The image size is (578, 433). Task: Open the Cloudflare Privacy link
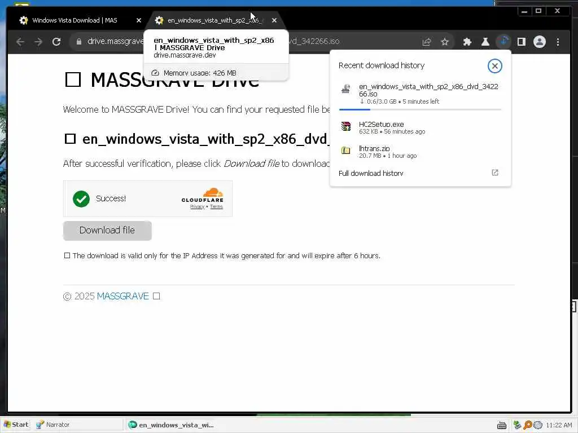(x=197, y=206)
